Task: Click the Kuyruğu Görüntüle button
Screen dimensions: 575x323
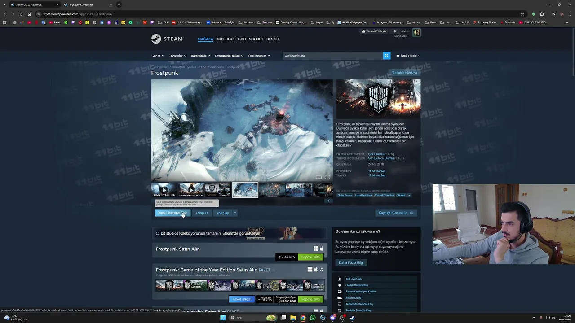Action: coord(396,213)
